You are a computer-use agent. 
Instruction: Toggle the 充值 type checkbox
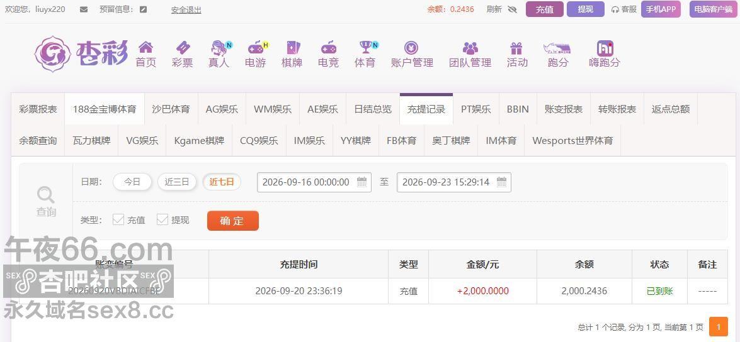point(118,219)
